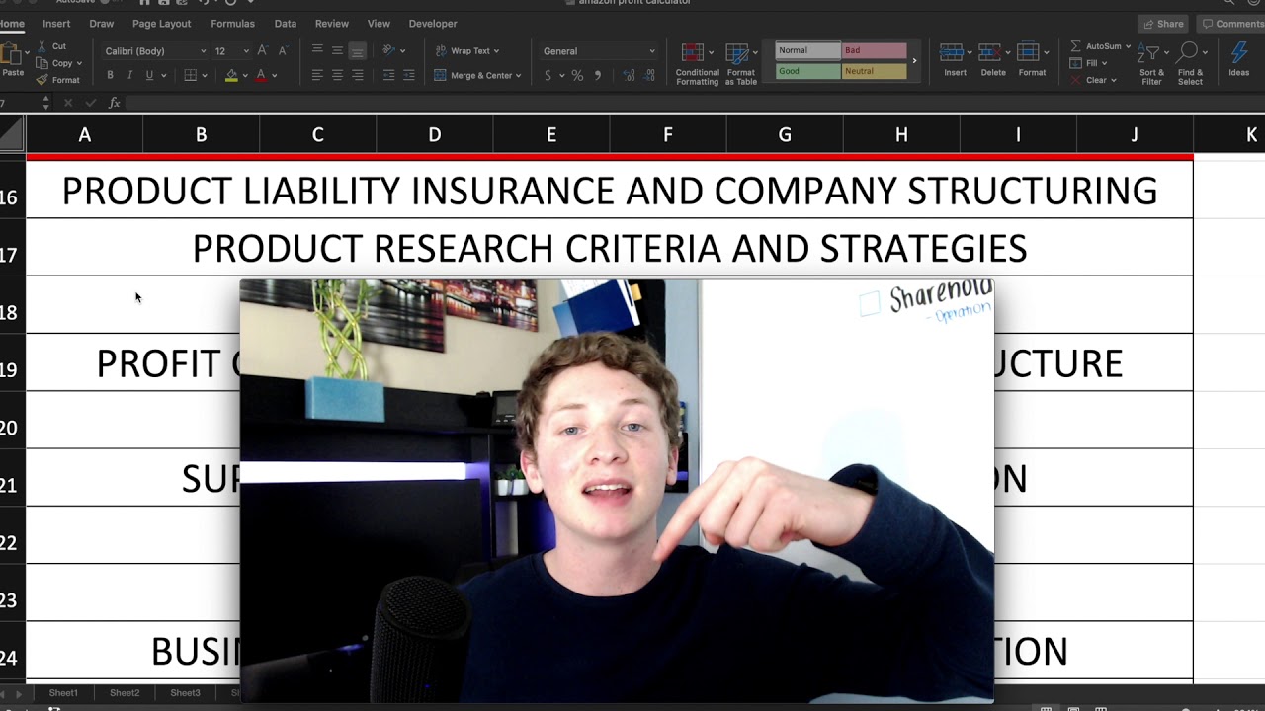Align text to middle of cell
The height and width of the screenshot is (711, 1265).
(337, 50)
